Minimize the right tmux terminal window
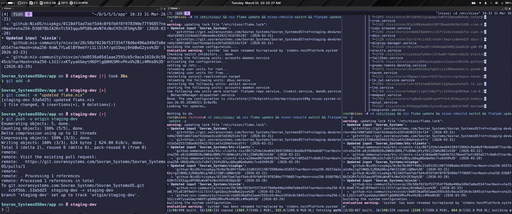512x214 pixels. click(502, 9)
